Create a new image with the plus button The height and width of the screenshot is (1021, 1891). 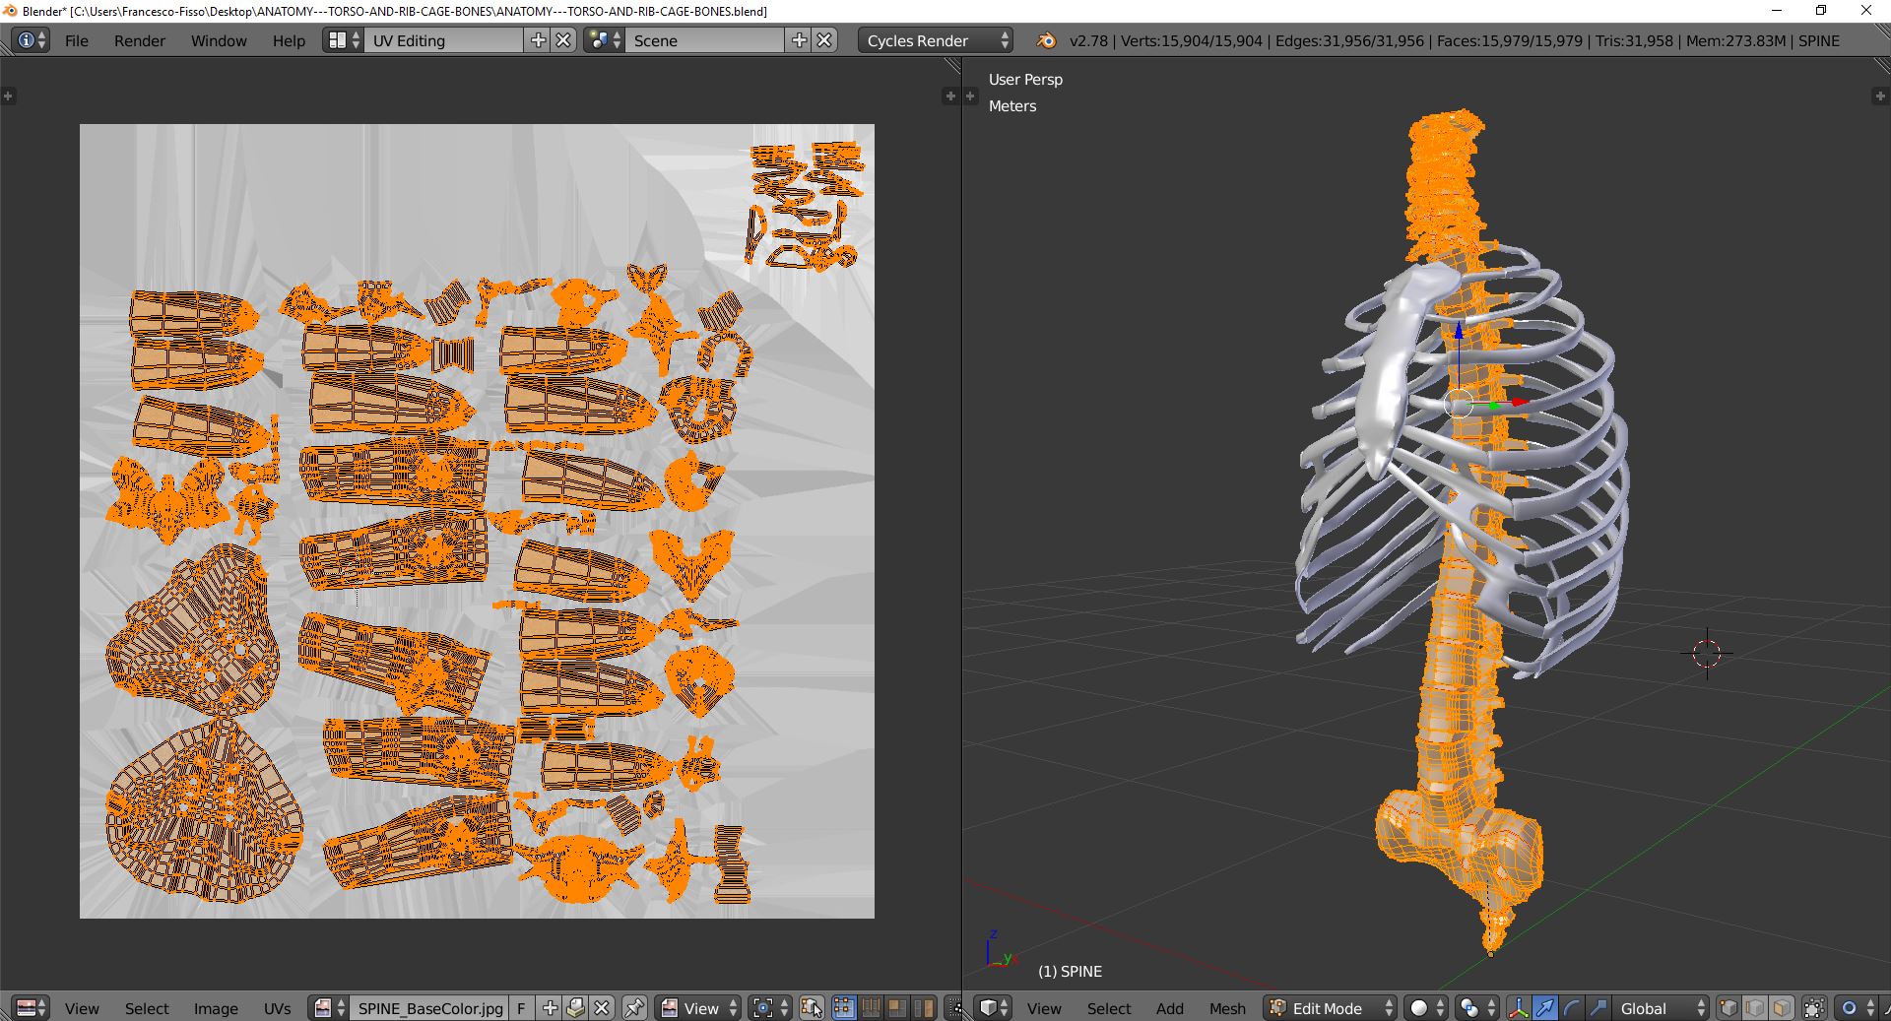coord(549,1007)
